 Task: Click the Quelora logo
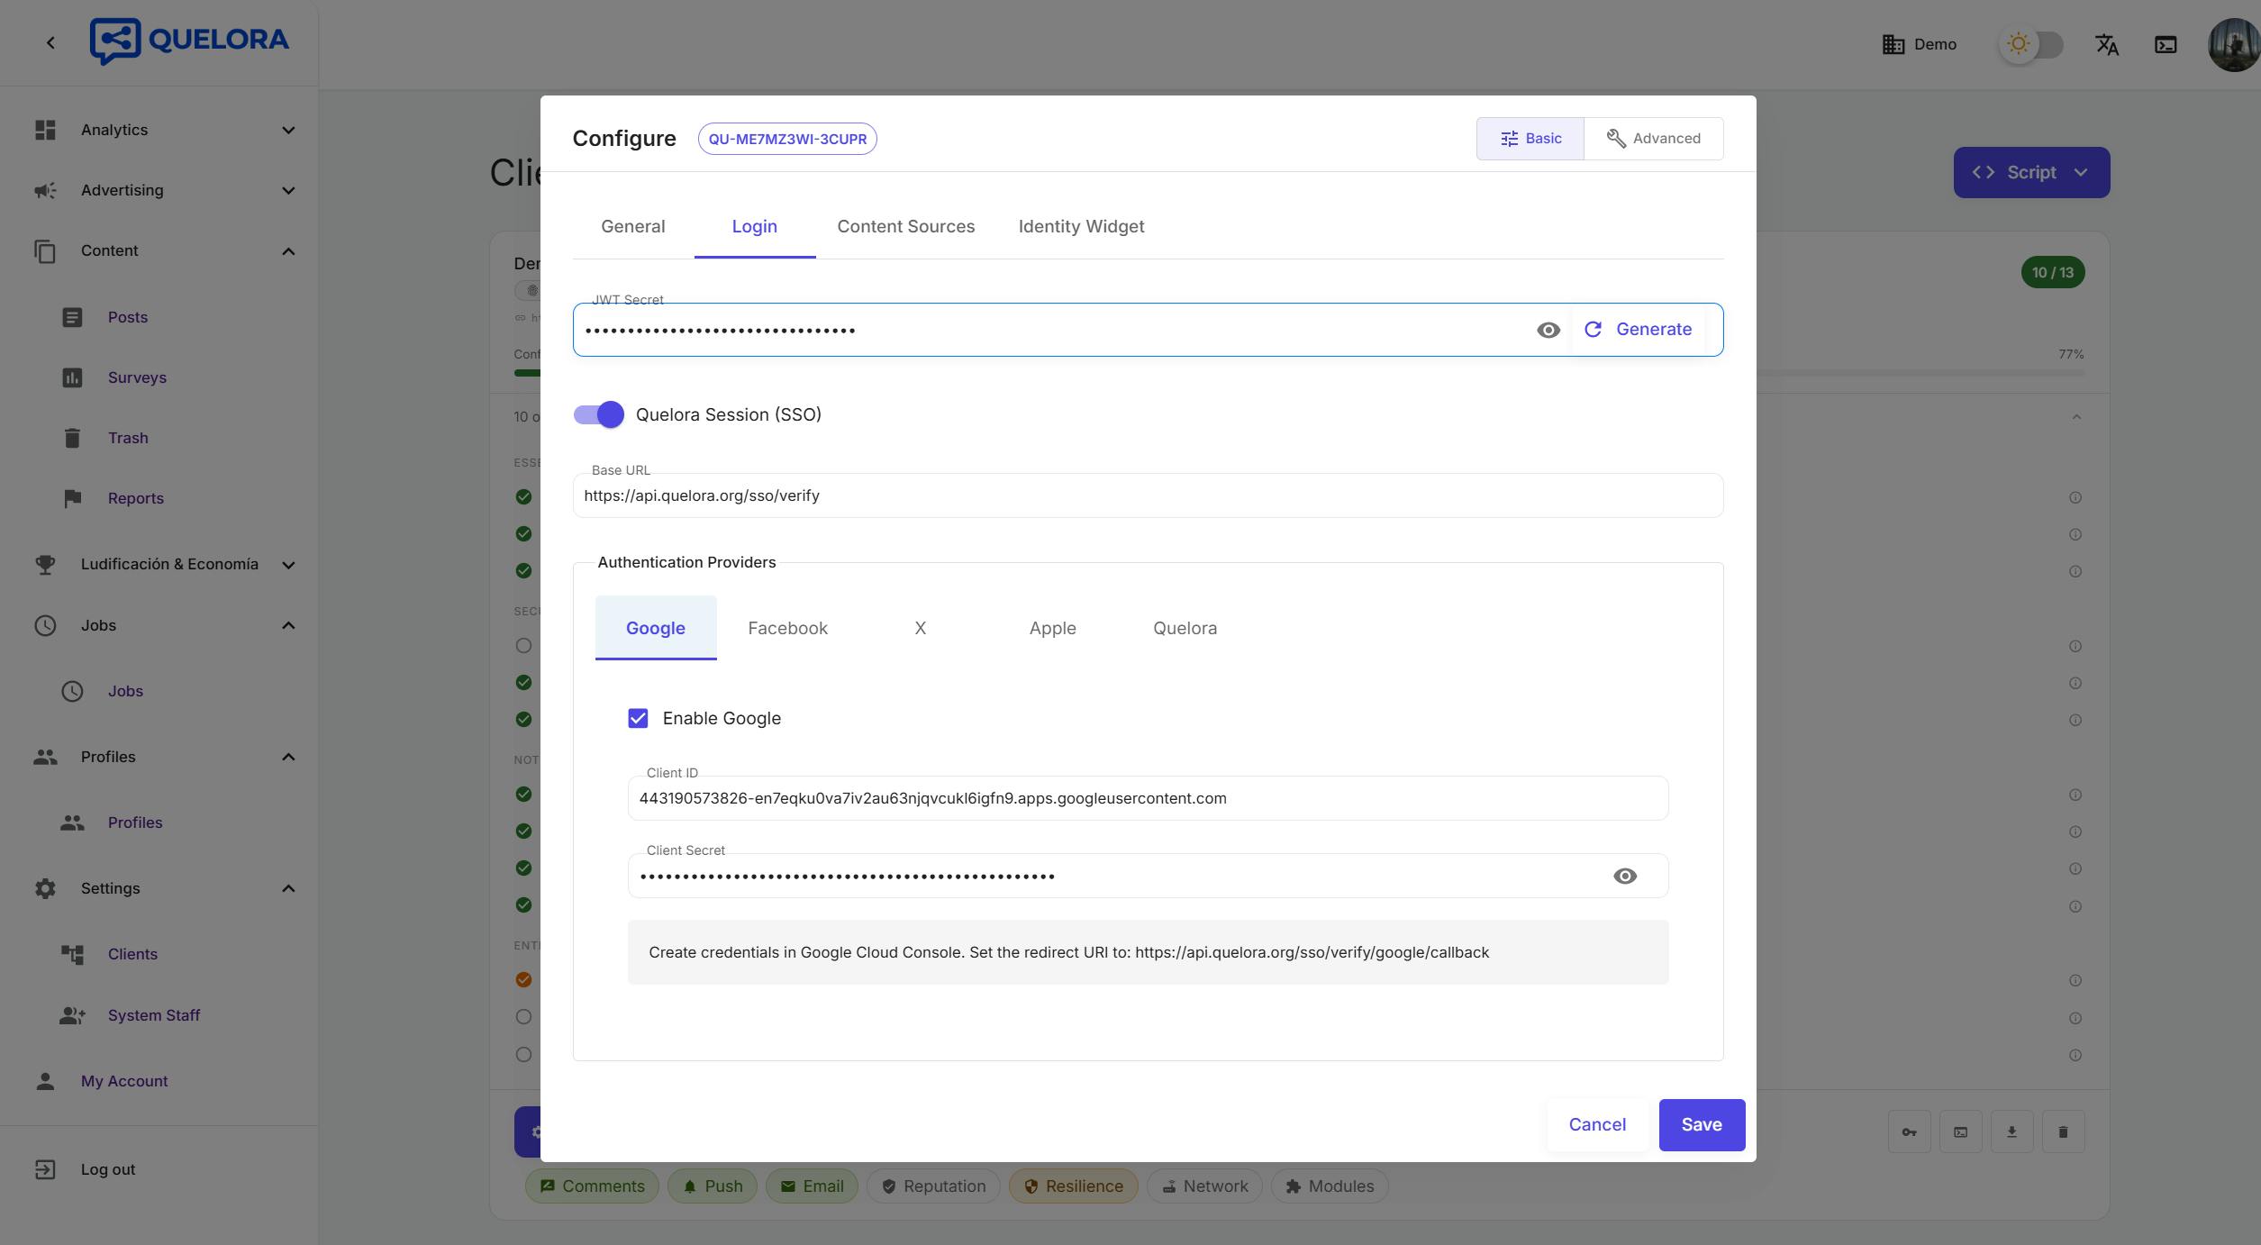189,41
